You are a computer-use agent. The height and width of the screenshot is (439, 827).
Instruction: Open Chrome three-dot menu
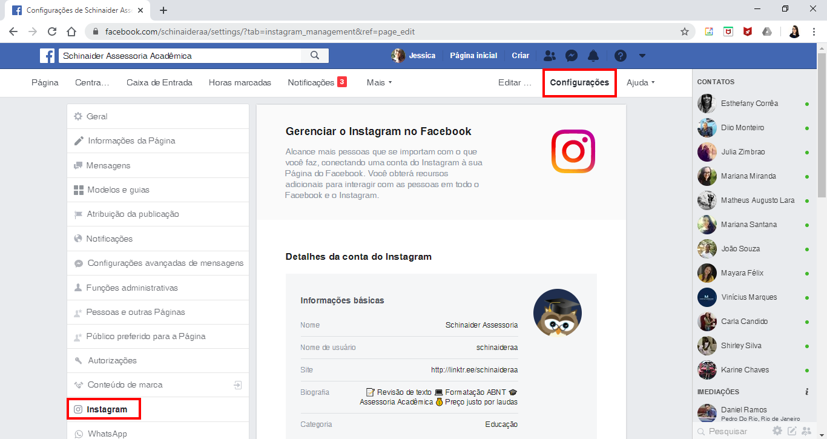(813, 31)
